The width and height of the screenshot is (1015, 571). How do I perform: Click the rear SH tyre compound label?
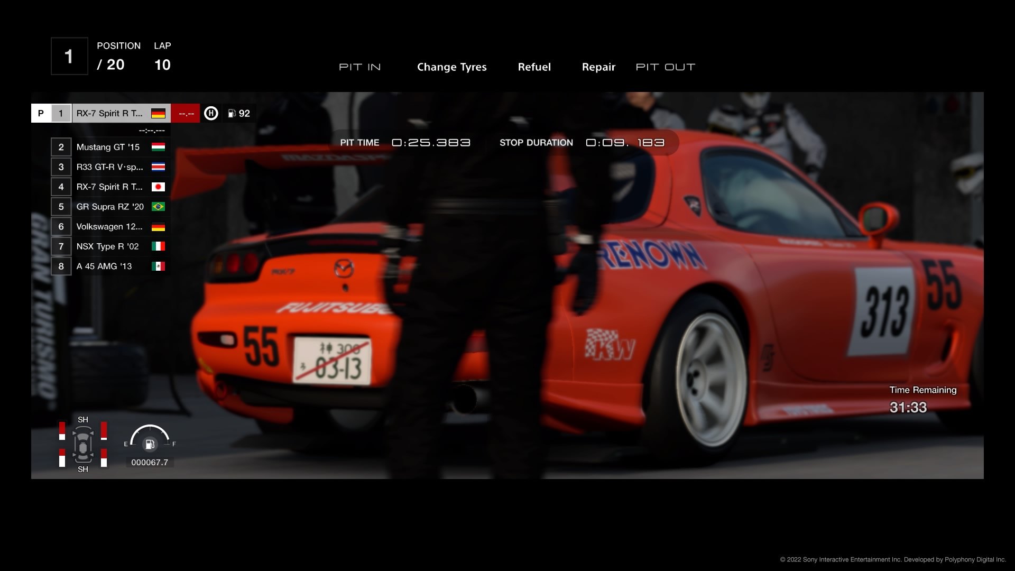(83, 469)
